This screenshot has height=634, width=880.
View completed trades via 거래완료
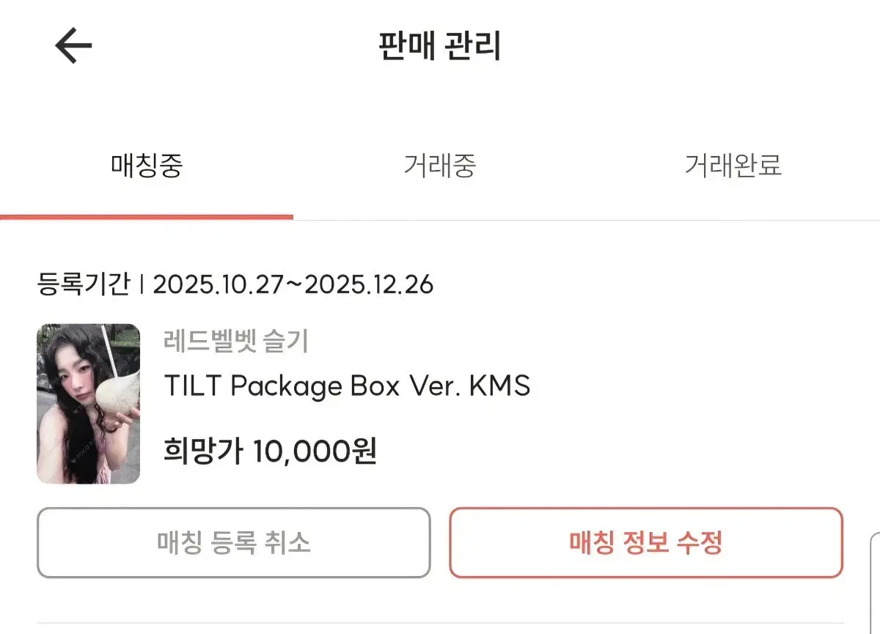tap(735, 167)
